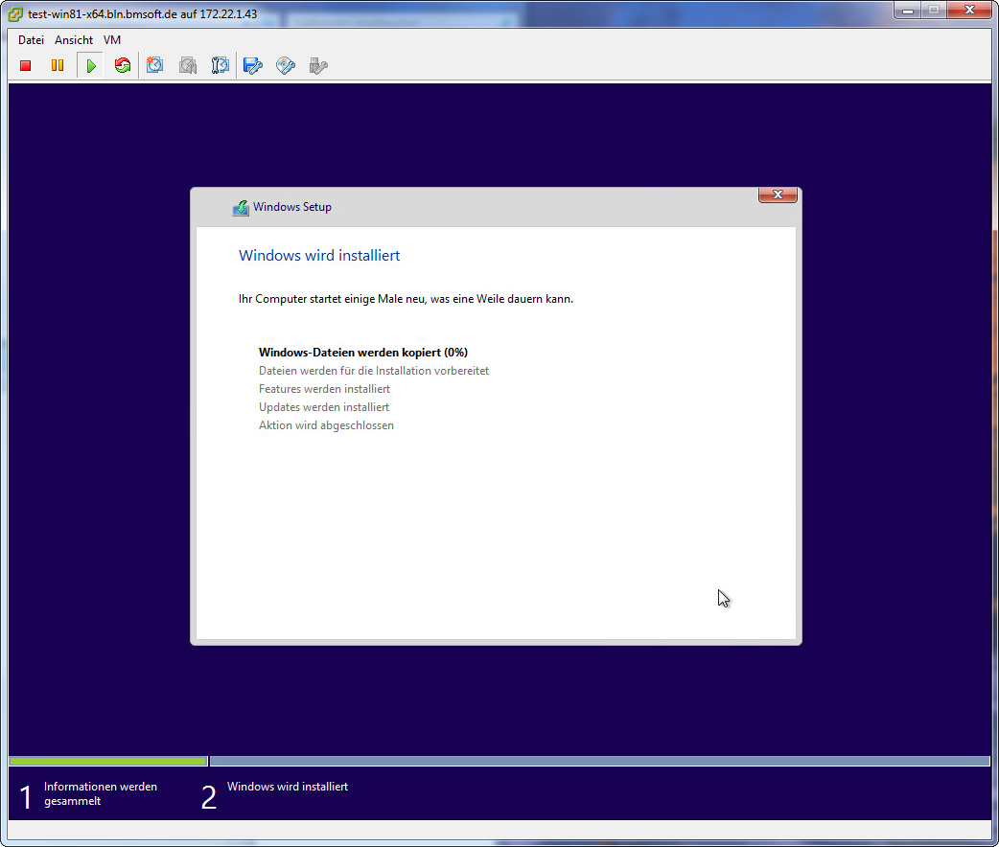
Task: Power on the VM with the green play icon
Action: 90,65
